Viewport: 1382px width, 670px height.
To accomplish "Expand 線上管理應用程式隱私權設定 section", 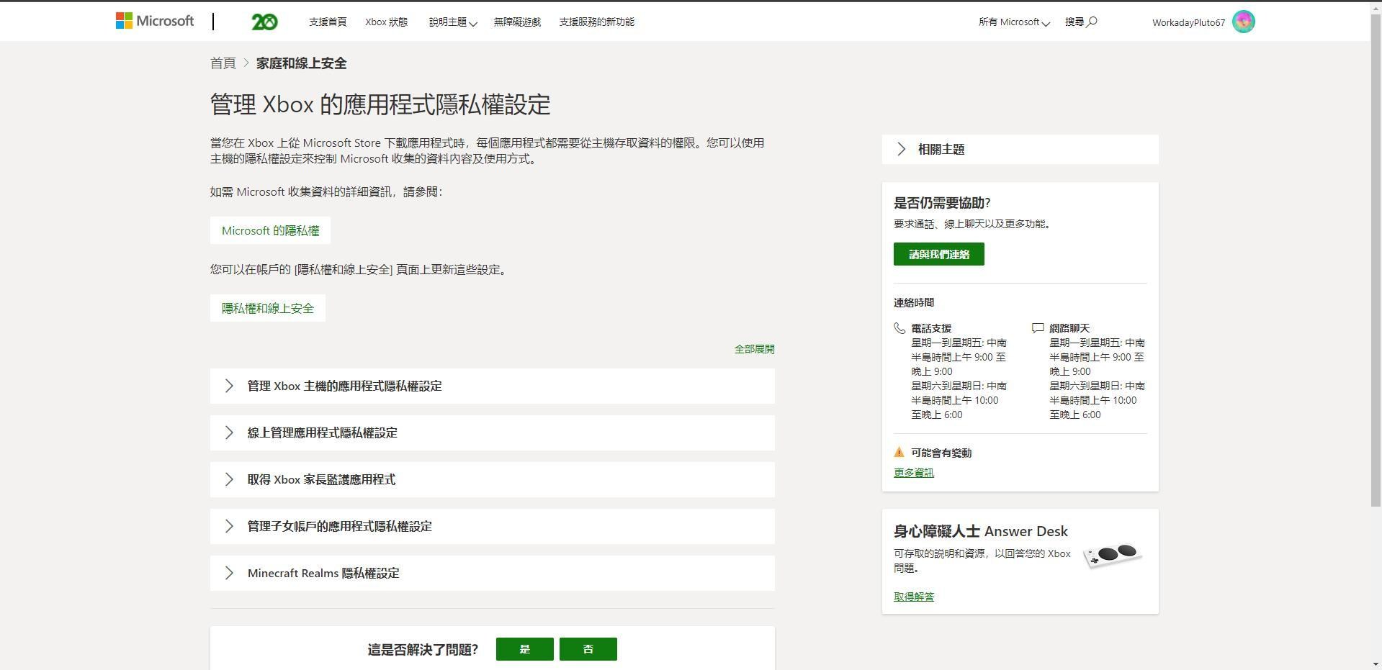I will coord(493,433).
